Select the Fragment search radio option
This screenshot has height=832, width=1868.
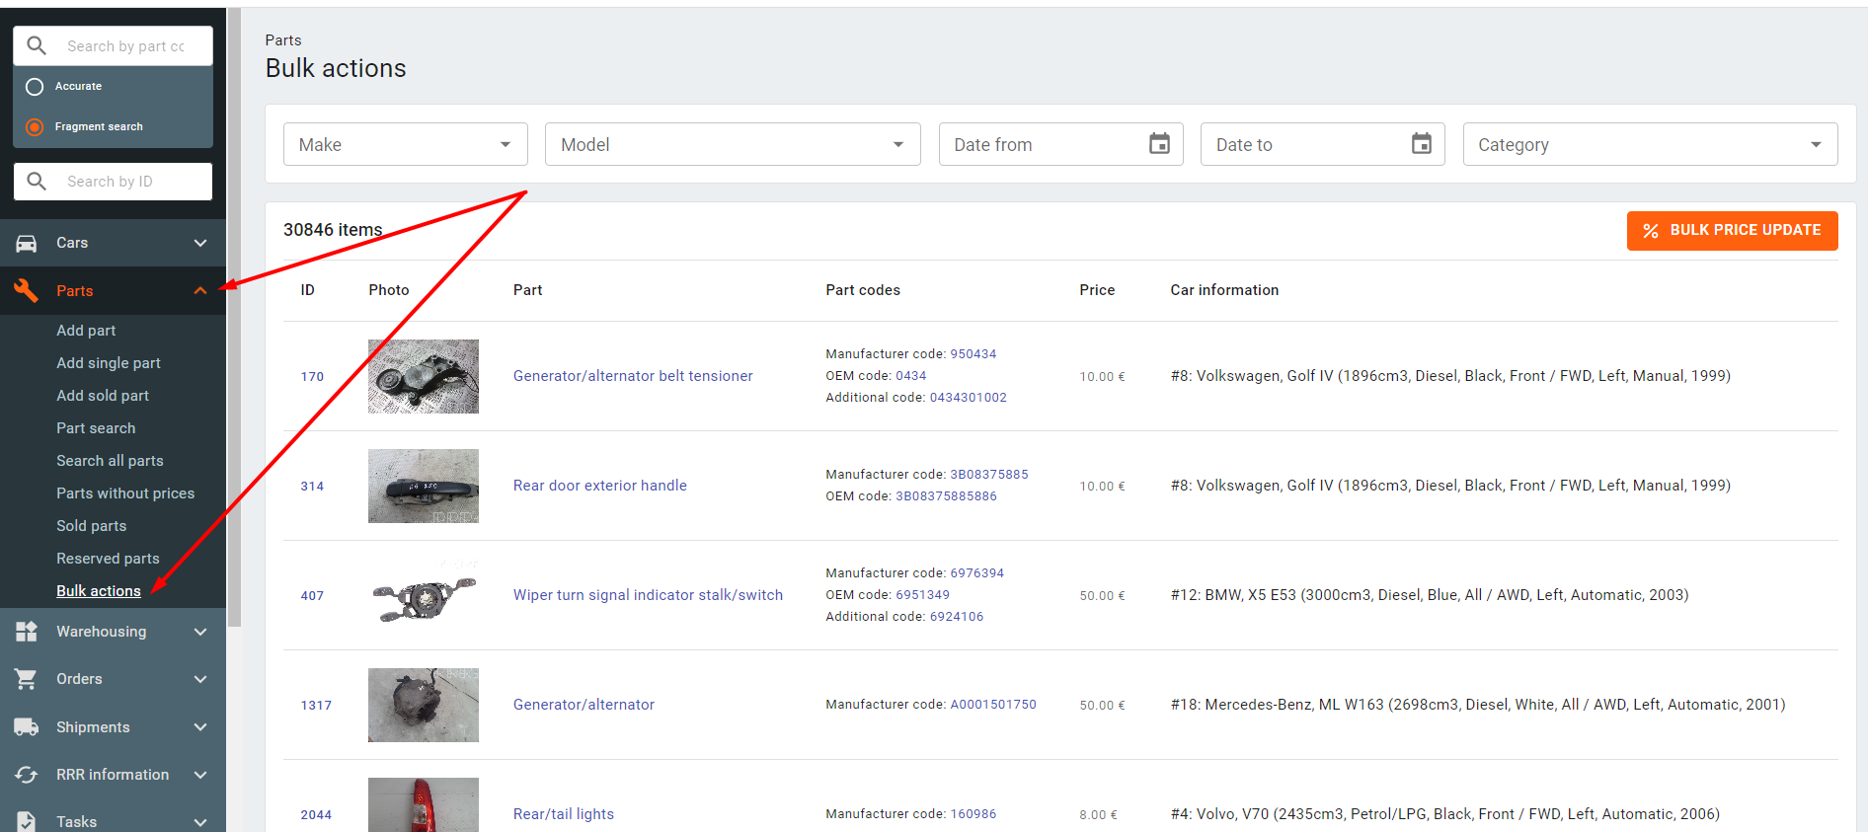pyautogui.click(x=35, y=127)
